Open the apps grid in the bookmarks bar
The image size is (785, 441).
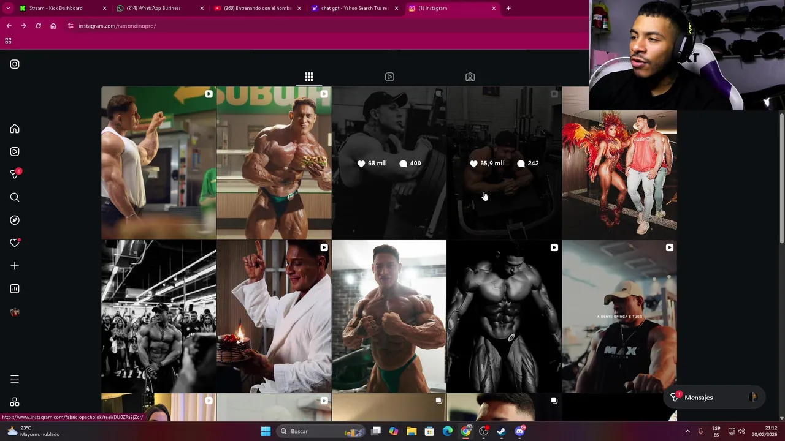pyautogui.click(x=8, y=41)
